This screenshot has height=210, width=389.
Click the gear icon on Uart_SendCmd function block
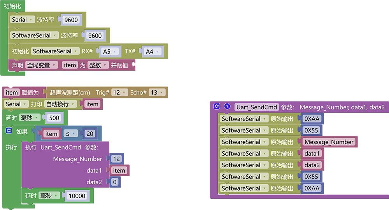(217, 107)
